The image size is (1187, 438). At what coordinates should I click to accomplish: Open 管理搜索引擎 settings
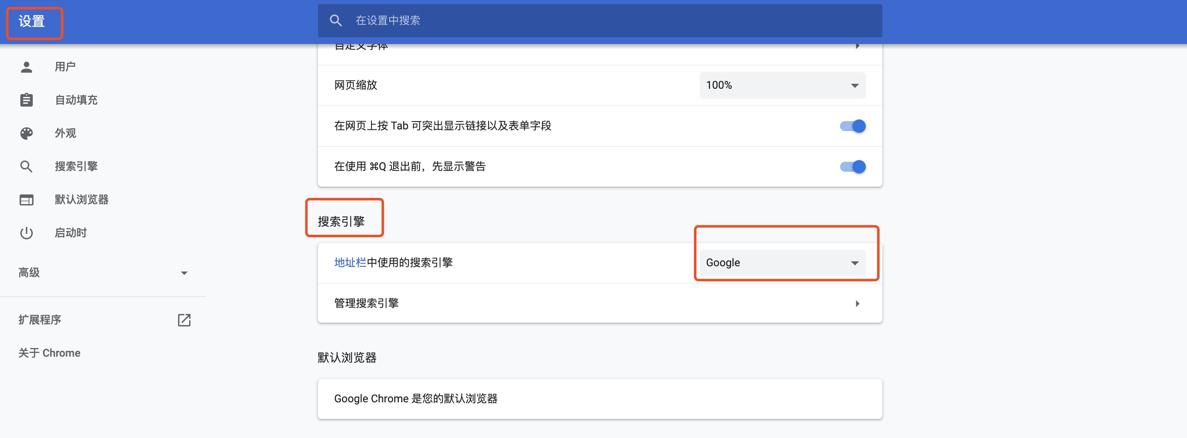coord(366,303)
